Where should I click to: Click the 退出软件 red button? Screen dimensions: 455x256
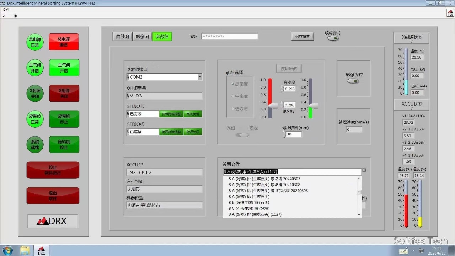53,196
